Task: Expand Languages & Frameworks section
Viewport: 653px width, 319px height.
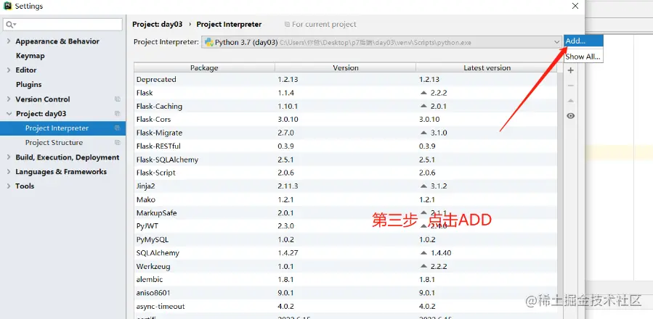Action: click(9, 171)
